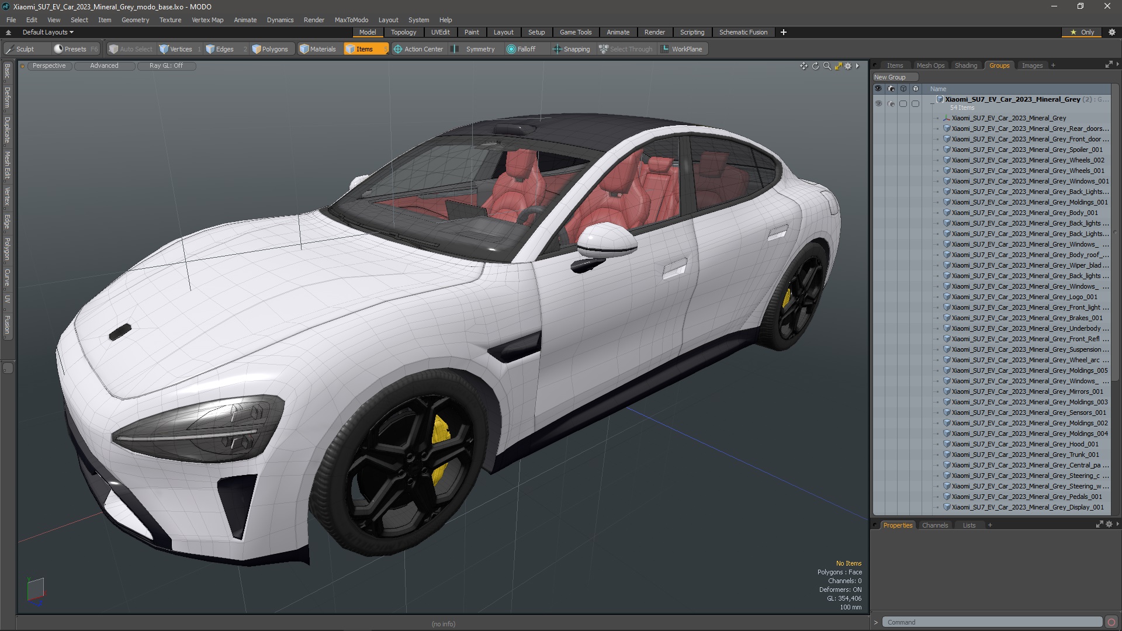Open the Perspective view type dropdown
This screenshot has width=1122, height=631.
49,65
